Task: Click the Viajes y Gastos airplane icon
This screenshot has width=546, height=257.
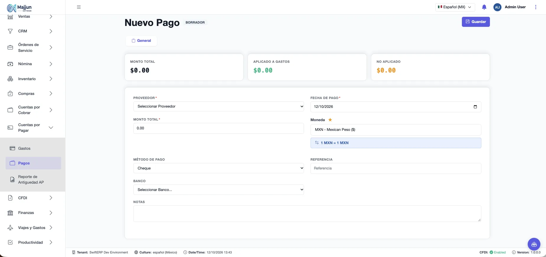Action: (10, 228)
